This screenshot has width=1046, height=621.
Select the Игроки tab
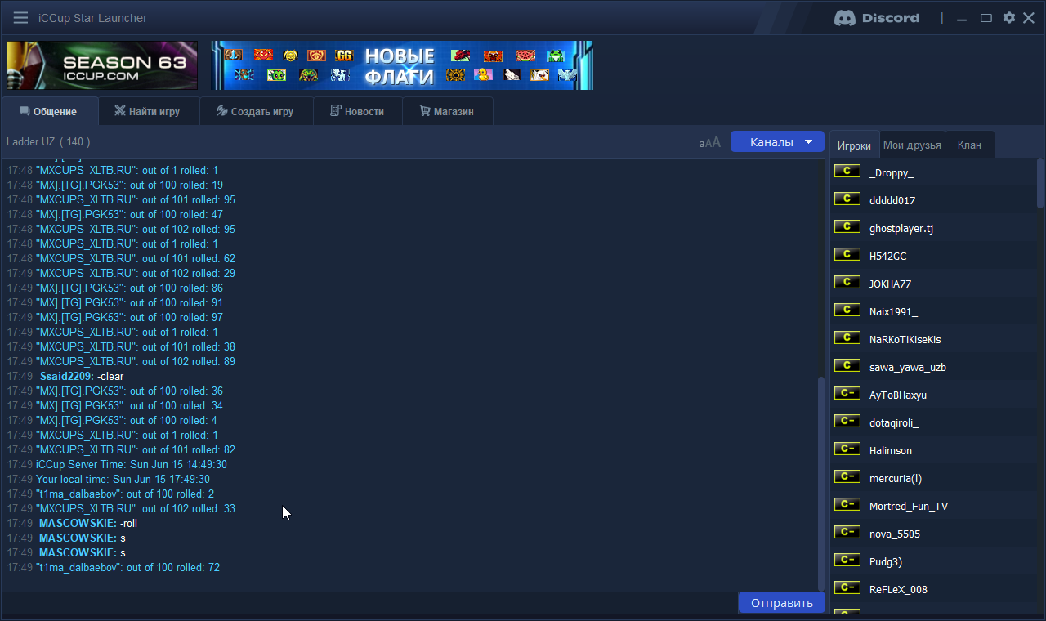854,145
